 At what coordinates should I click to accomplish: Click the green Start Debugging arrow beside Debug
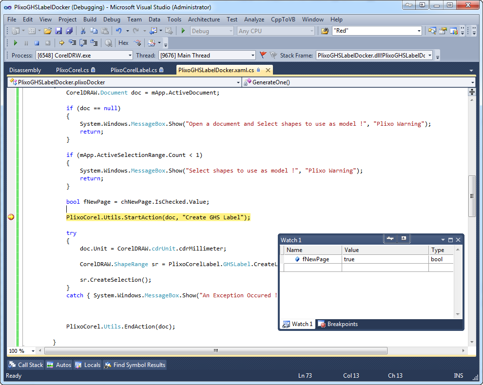[x=183, y=31]
